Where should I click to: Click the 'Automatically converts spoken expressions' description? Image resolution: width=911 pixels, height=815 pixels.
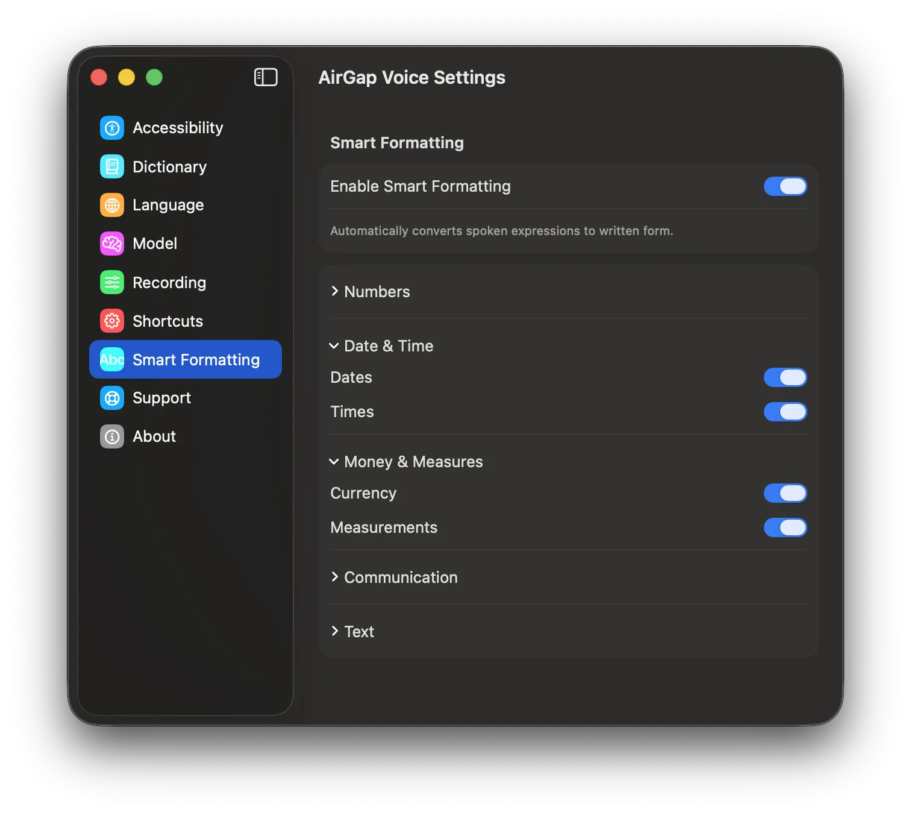coord(502,231)
